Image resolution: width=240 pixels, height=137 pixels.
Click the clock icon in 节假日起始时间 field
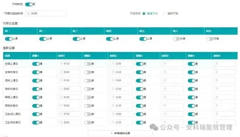[28, 14]
